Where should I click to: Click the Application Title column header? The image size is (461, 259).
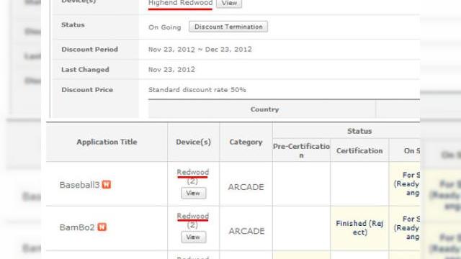pyautogui.click(x=107, y=142)
